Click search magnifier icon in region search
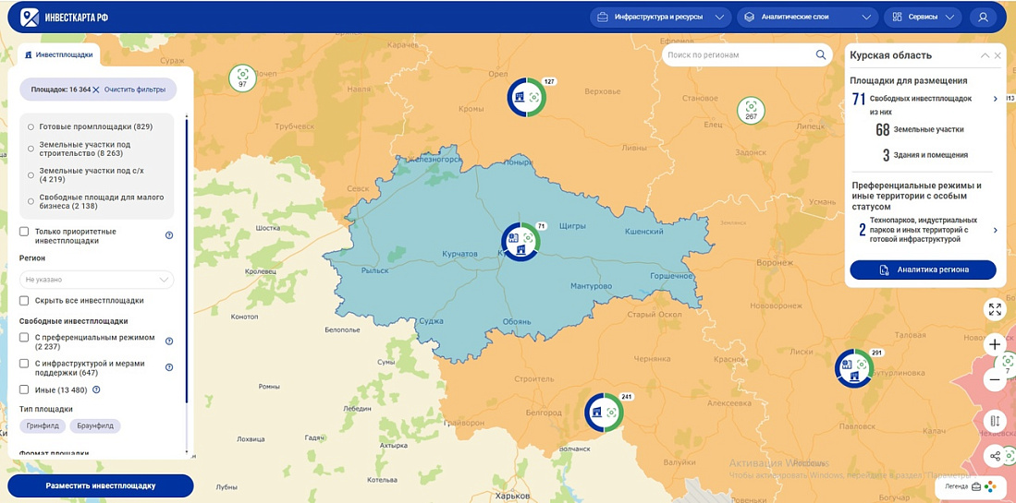1016x503 pixels. click(821, 55)
